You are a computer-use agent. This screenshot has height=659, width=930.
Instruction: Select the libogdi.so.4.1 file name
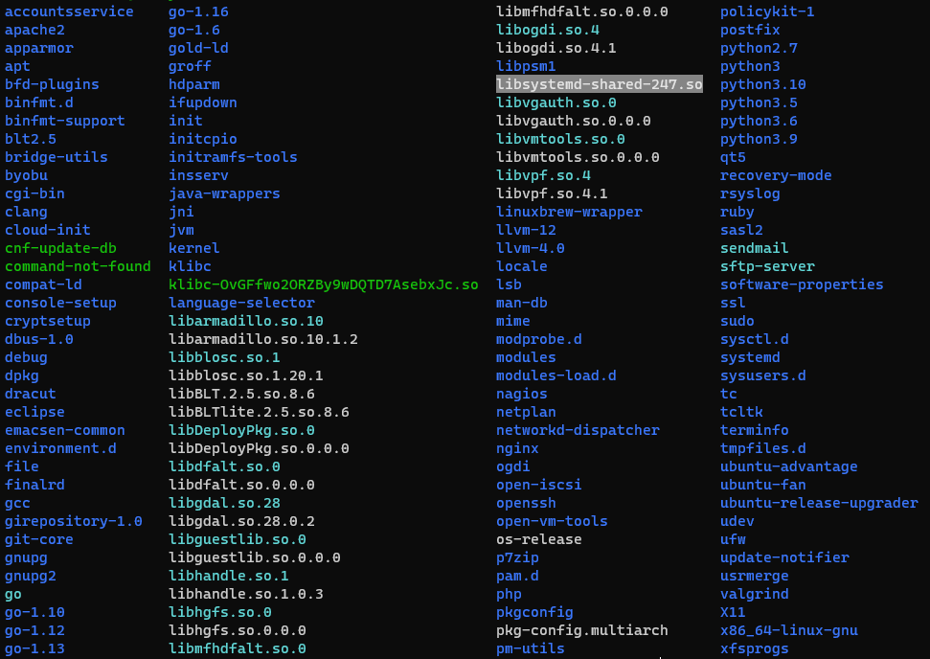click(556, 48)
